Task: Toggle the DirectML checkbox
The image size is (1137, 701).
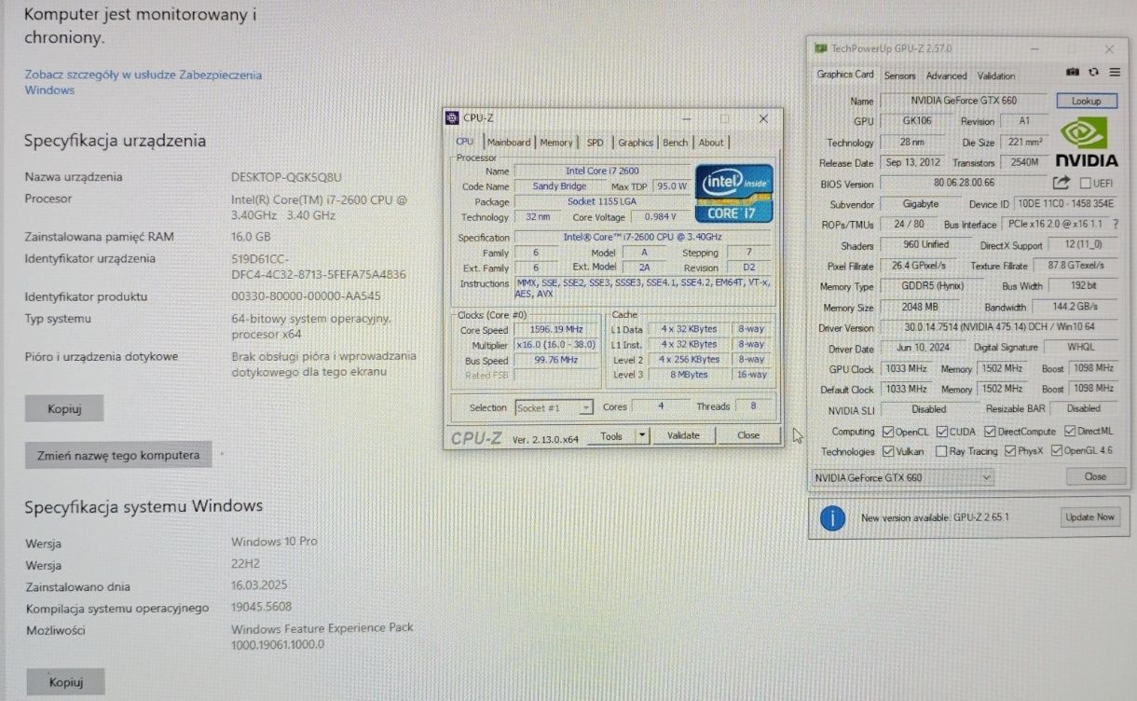Action: 1068,432
